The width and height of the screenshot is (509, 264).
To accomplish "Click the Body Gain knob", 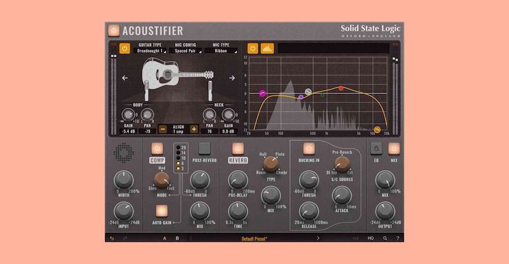I will [128, 114].
